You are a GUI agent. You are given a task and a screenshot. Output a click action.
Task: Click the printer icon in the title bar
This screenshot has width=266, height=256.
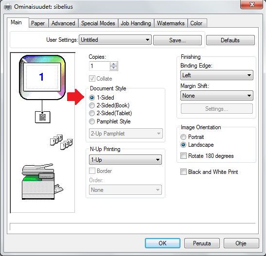(8, 7)
